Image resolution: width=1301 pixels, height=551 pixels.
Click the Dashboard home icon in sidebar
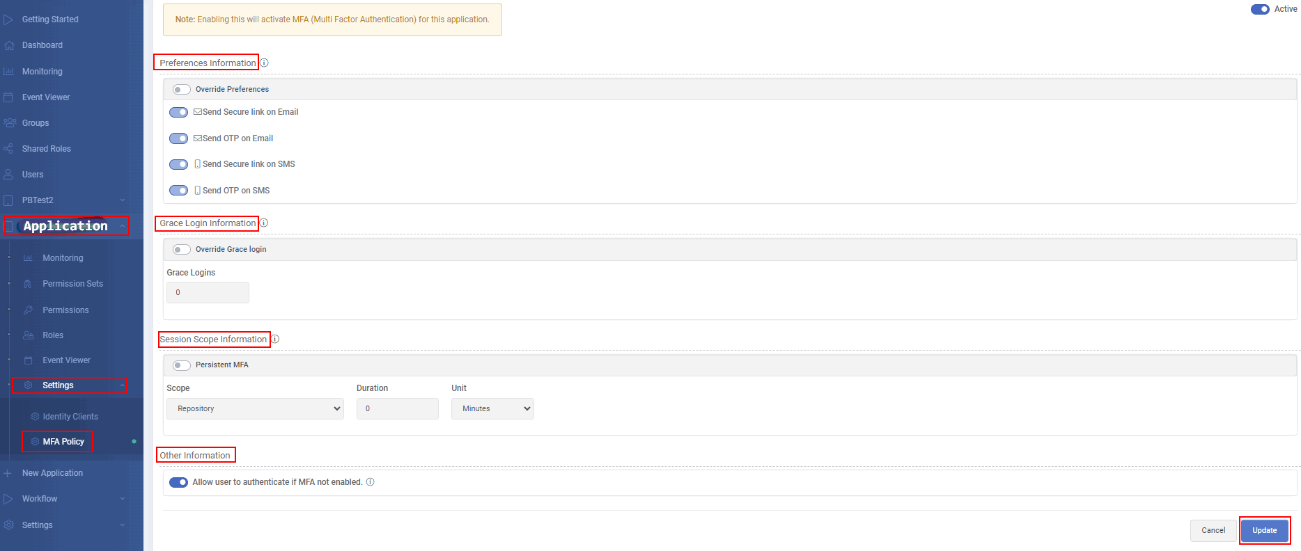9,45
